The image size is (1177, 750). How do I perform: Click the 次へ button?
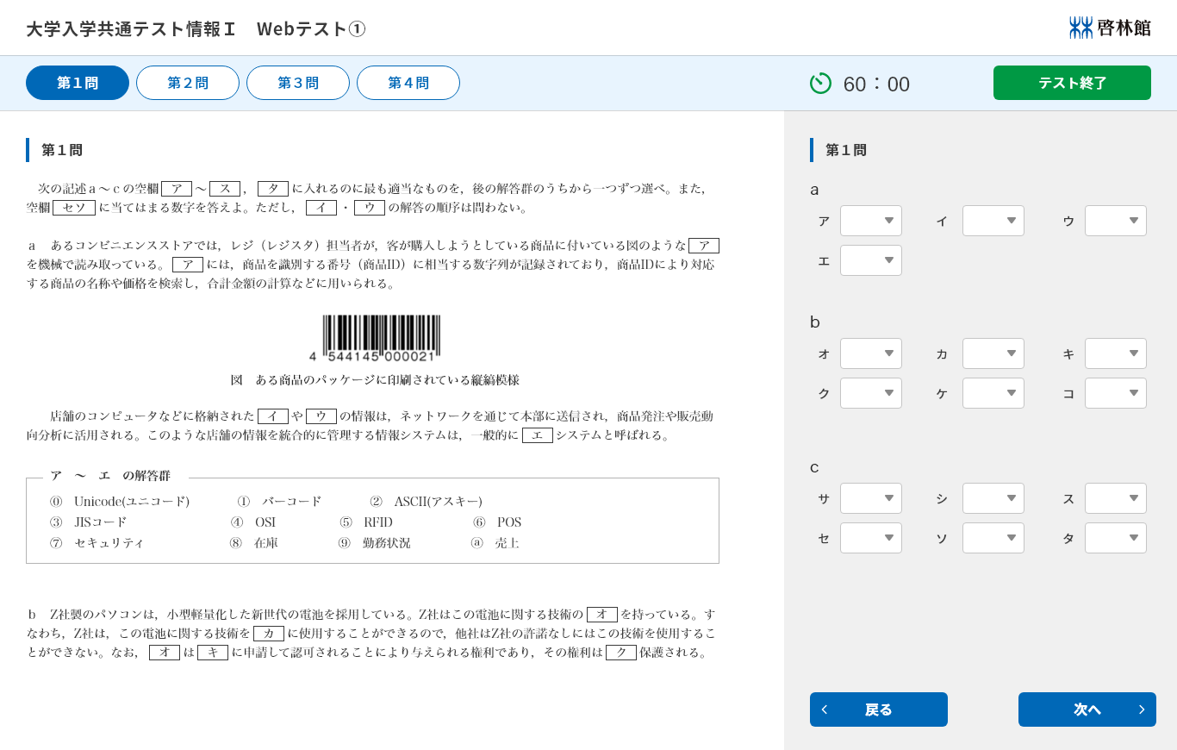[x=1087, y=709]
